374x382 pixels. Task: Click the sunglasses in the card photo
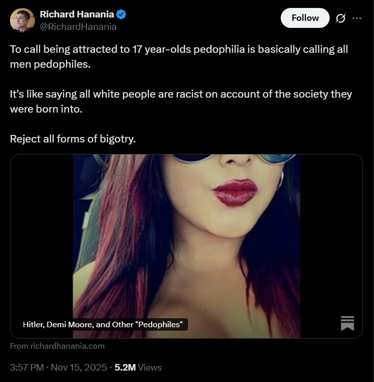pos(234,158)
